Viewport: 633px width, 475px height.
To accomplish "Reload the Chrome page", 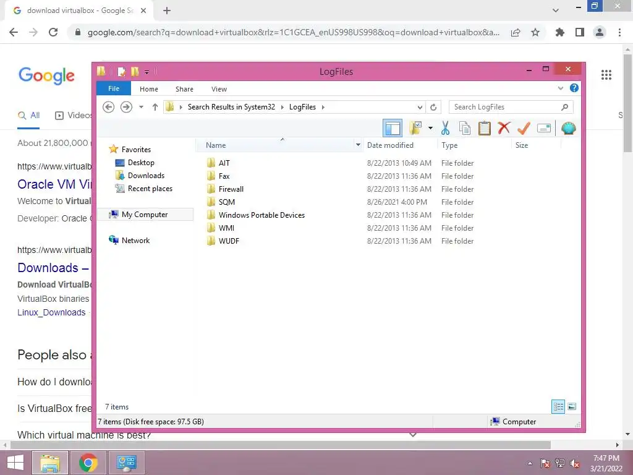I will [x=53, y=32].
